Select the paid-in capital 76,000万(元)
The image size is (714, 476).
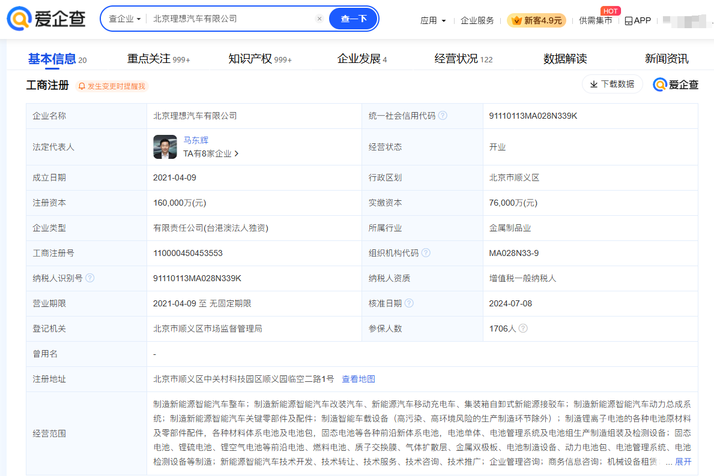(x=513, y=203)
